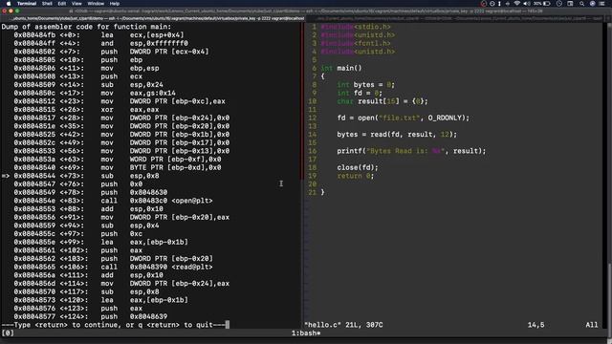612x344 pixels.
Task: Click the red circular menu bar icon
Action: 484,4
